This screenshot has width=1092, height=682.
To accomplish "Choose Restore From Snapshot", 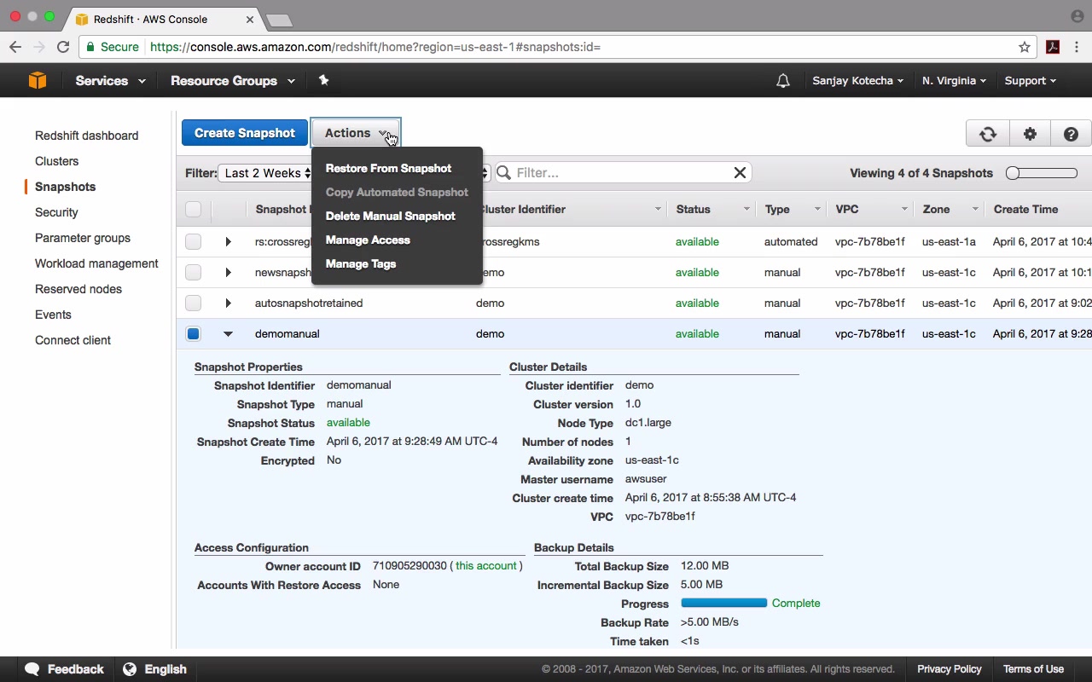I will click(388, 168).
